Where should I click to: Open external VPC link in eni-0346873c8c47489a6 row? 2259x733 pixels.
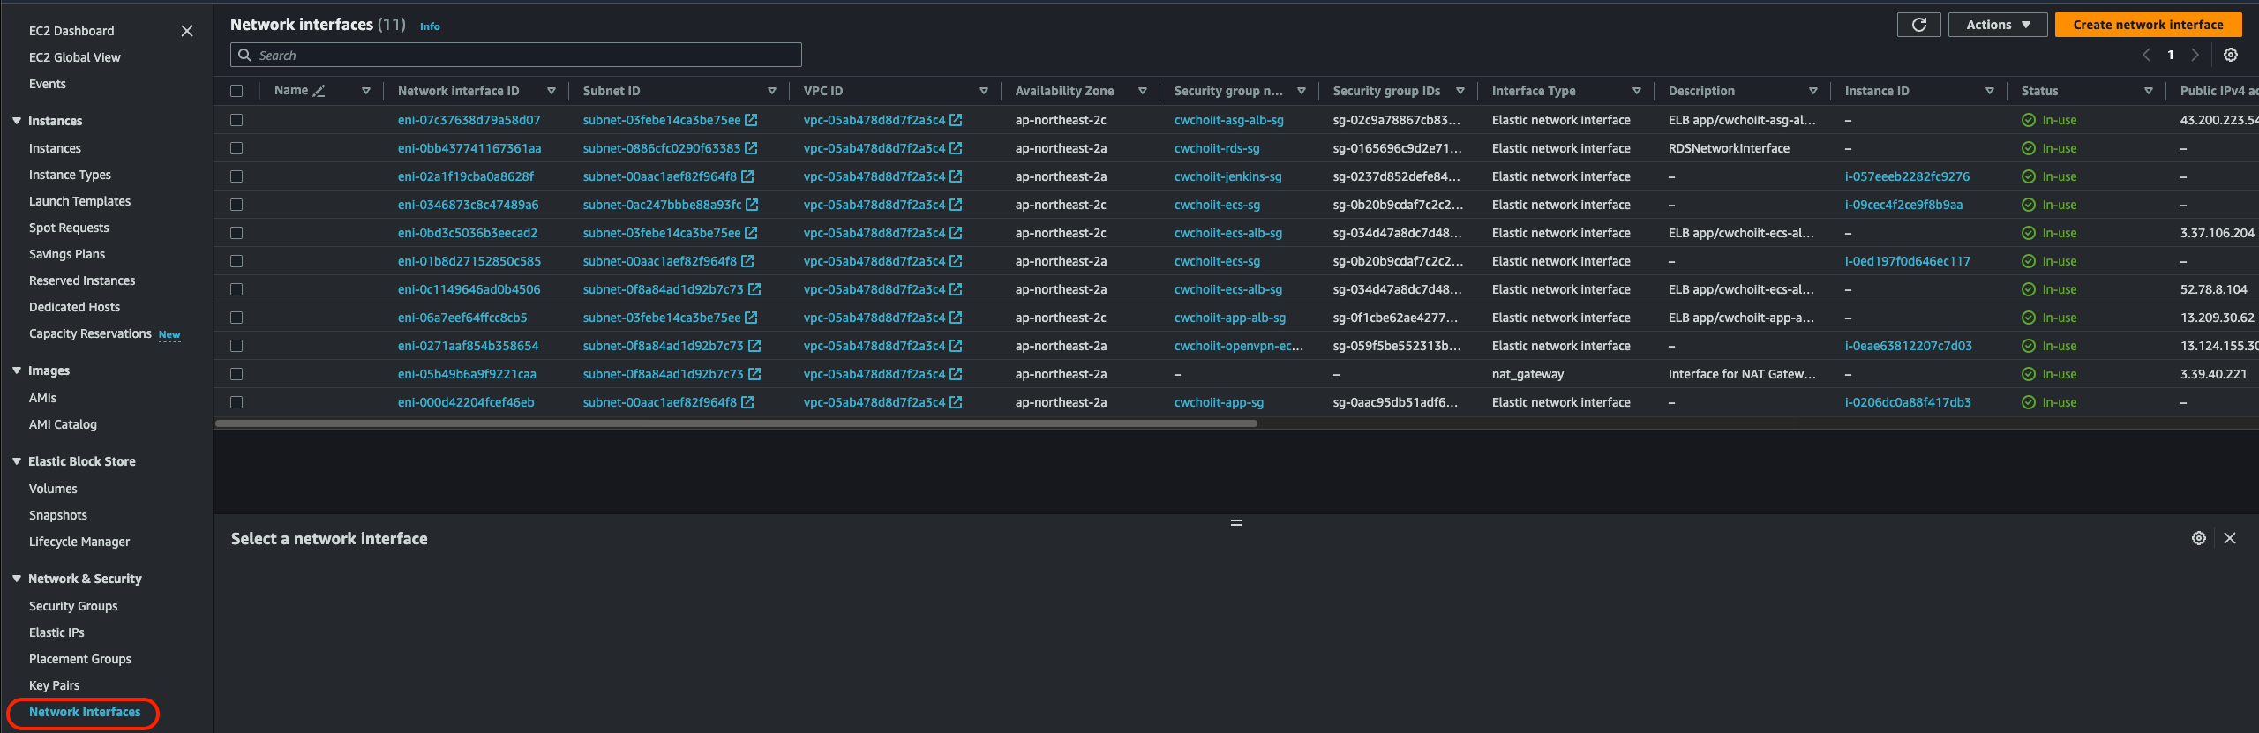[x=956, y=205]
